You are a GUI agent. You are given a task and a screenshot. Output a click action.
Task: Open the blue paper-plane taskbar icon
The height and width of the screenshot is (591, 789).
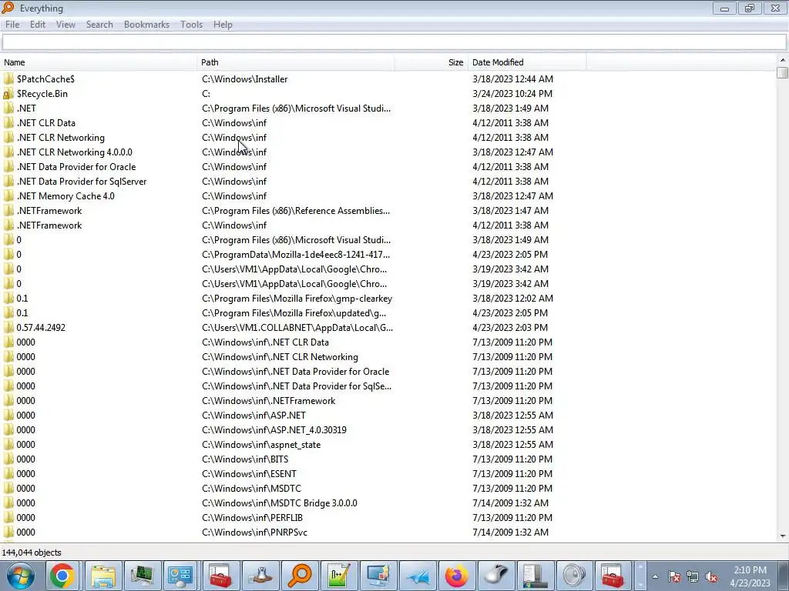pos(417,576)
